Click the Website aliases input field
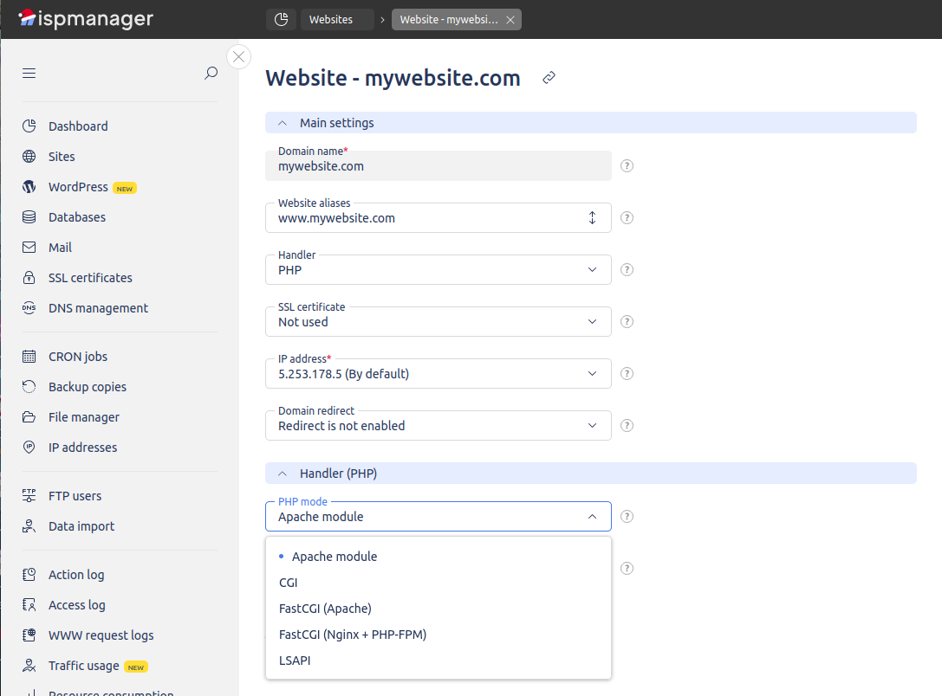942x696 pixels. click(x=425, y=218)
